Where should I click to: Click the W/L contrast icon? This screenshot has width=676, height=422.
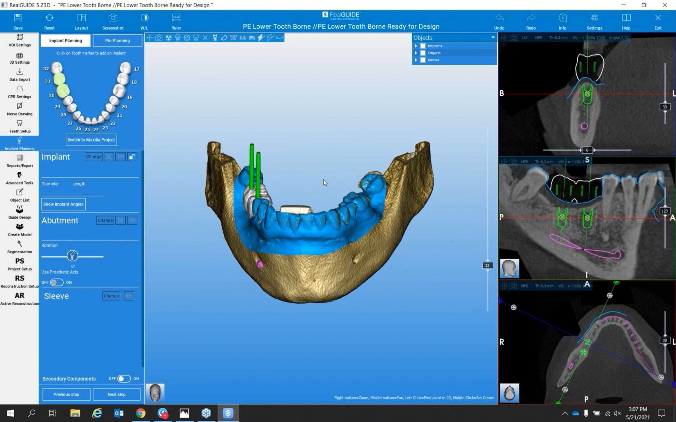(x=144, y=22)
